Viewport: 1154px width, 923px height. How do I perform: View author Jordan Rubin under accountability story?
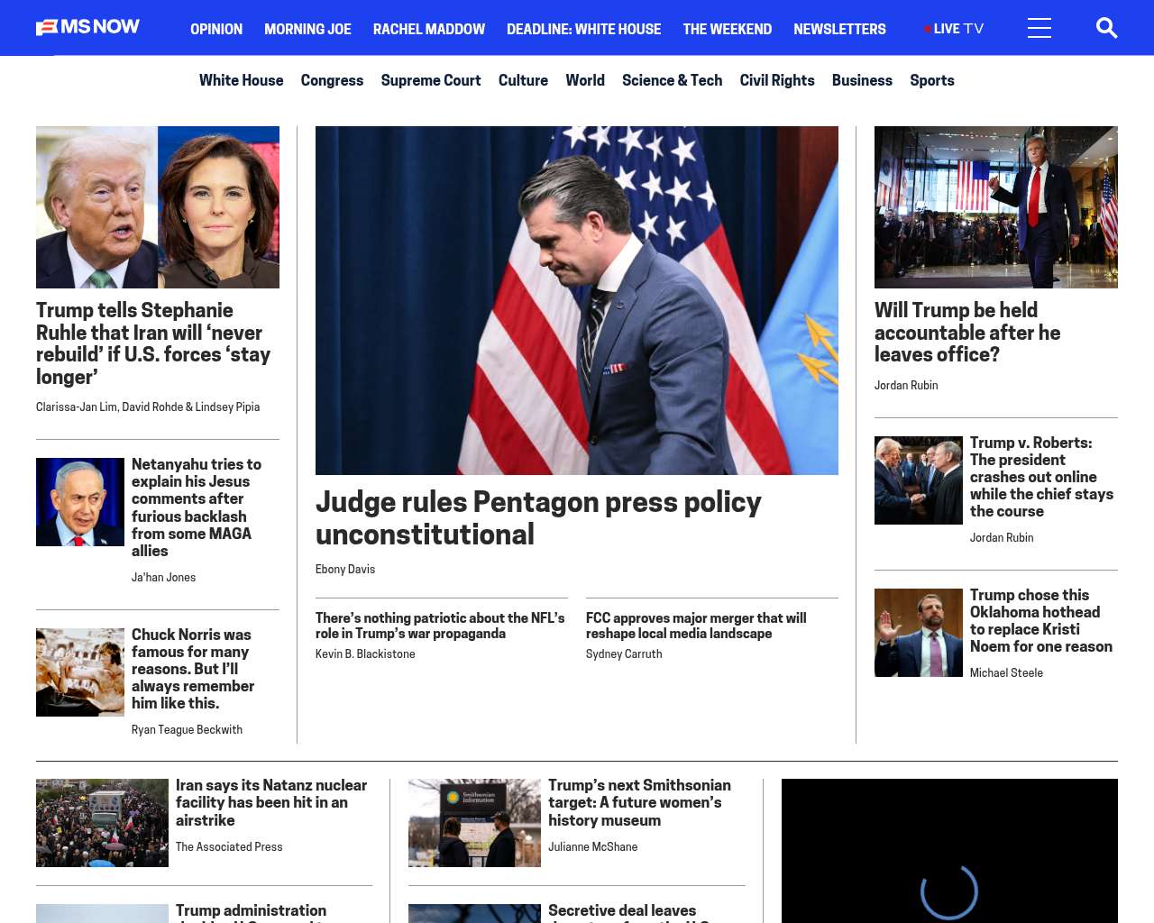click(905, 385)
